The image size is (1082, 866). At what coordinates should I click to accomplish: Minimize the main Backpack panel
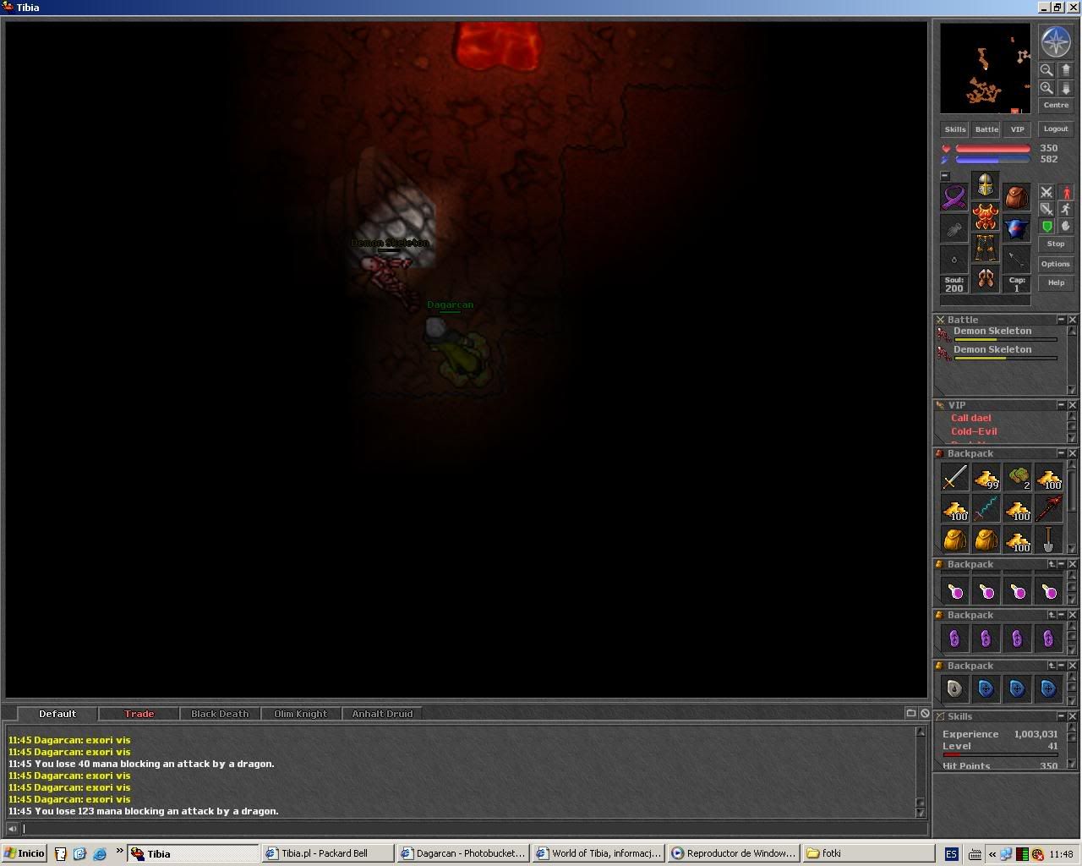(1061, 453)
